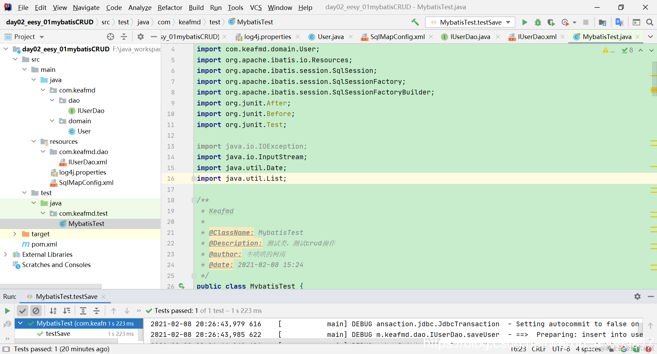Rerun the tests in the Run panel

[x=7, y=311]
